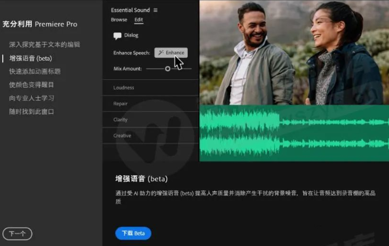Expand the Loudness section
Screen dimensions: 389x246
click(151, 87)
